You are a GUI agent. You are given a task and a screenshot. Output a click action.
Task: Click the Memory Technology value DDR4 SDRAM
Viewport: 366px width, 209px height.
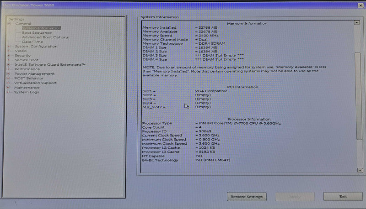(x=212, y=43)
